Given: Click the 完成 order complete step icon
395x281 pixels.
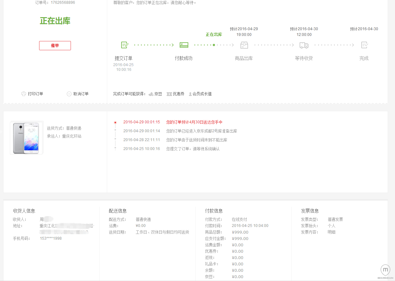Looking at the screenshot, I should 364,45.
